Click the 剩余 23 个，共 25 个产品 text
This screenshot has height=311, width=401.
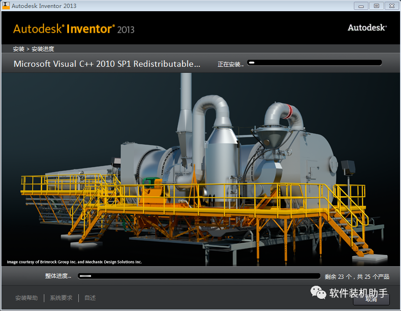pos(357,276)
